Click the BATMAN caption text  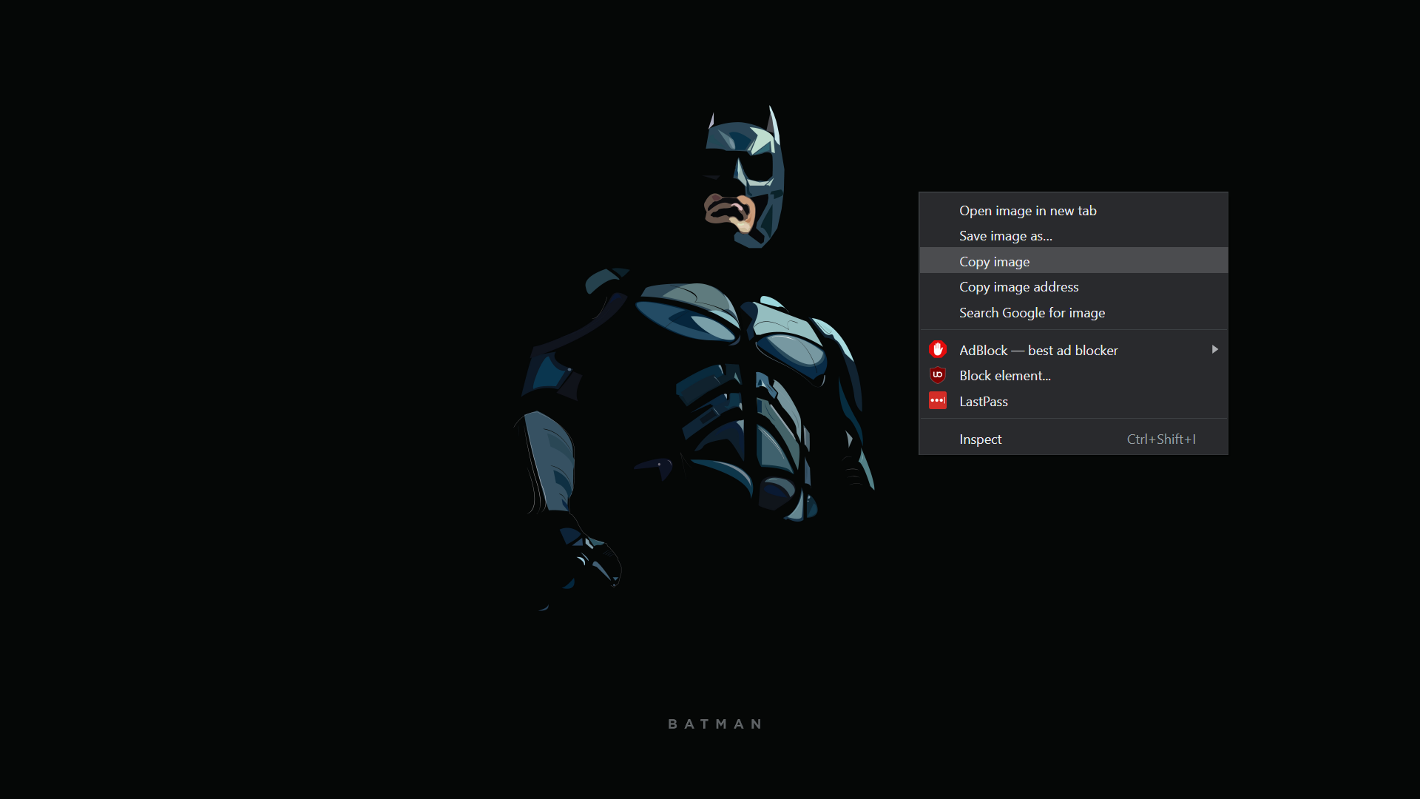pyautogui.click(x=714, y=724)
